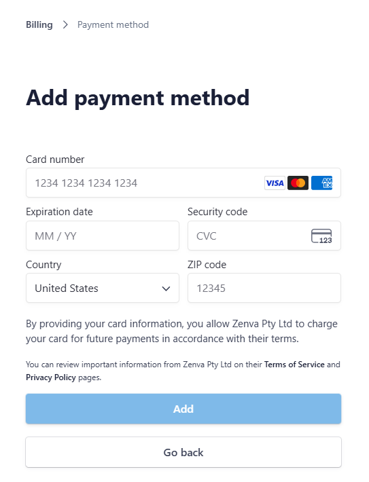Screen dimensions: 369x482
Task: Open the Privacy Policy link
Action: (x=51, y=377)
